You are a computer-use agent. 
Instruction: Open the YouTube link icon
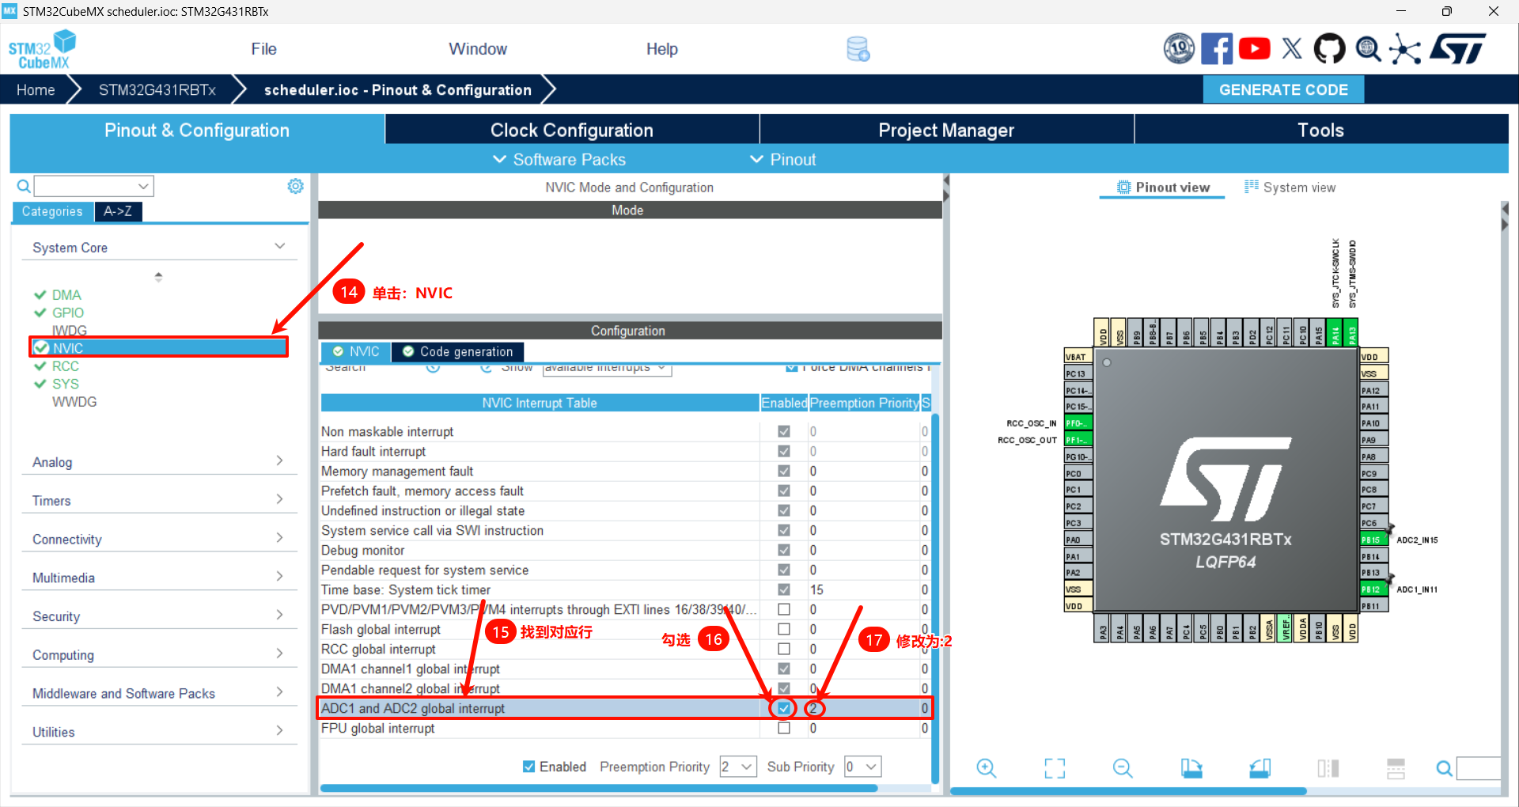[x=1254, y=49]
